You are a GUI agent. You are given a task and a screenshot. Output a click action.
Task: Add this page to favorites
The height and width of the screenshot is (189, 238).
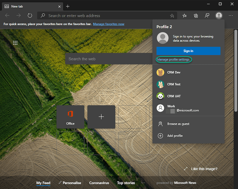[172, 15]
